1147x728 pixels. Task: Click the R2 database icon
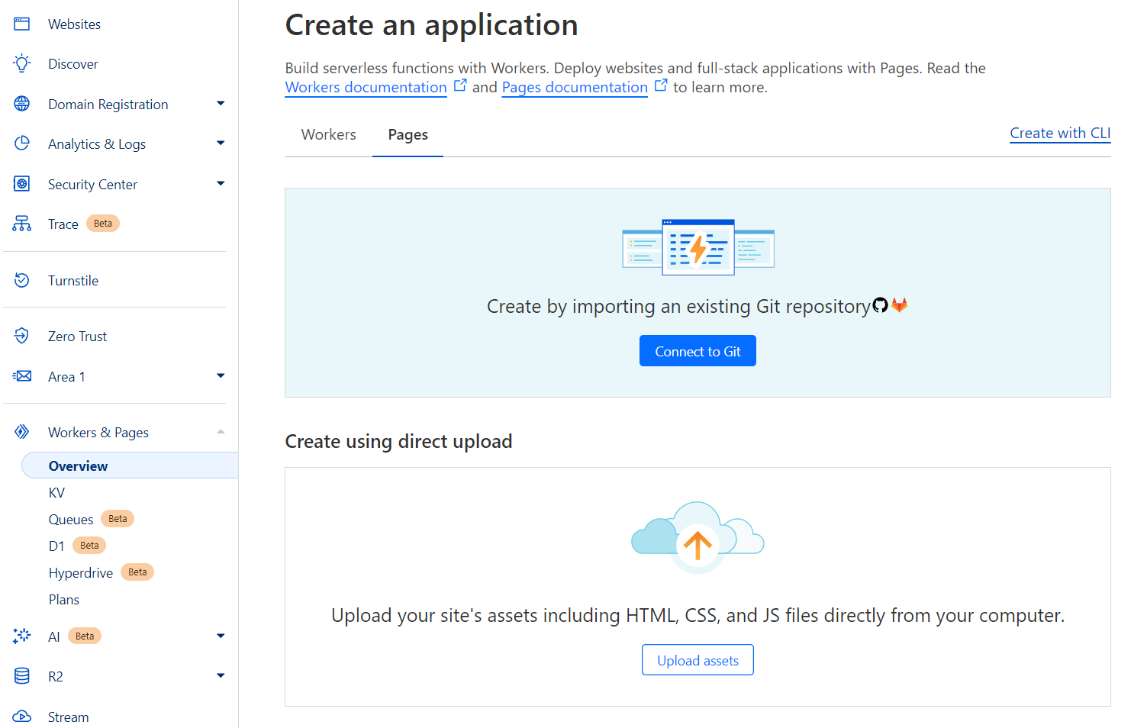[x=22, y=676]
